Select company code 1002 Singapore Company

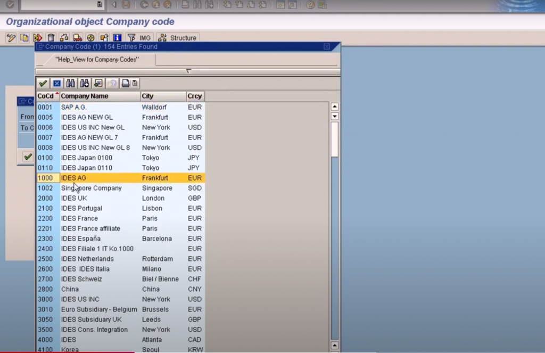(121, 188)
